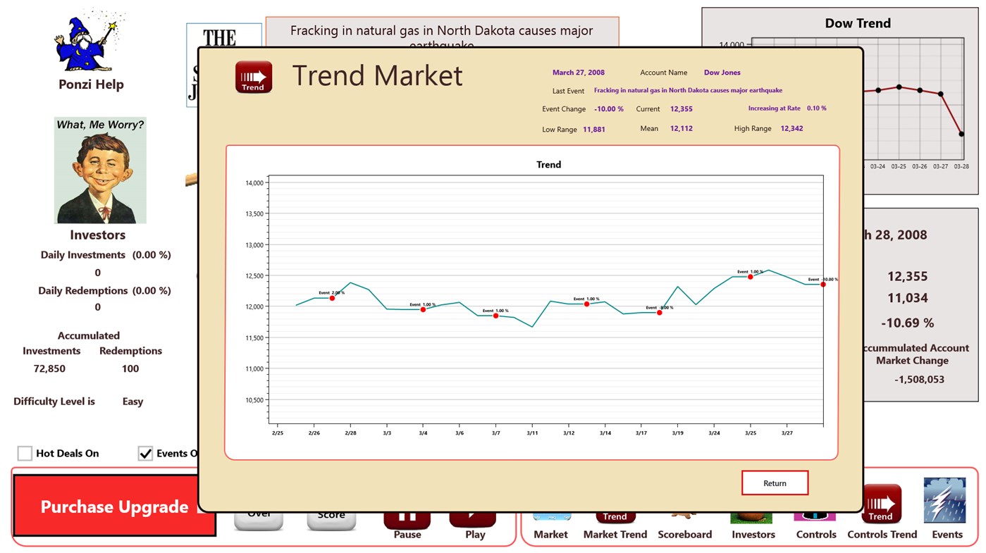Open the Investors icon
The image size is (986, 553).
point(752,520)
